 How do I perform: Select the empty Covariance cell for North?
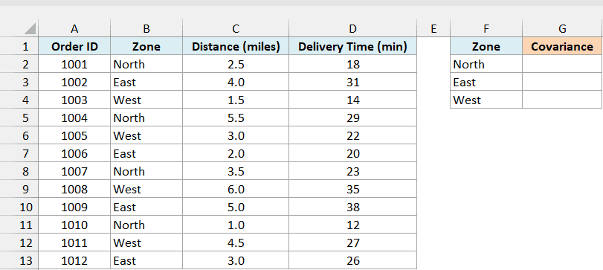click(562, 64)
